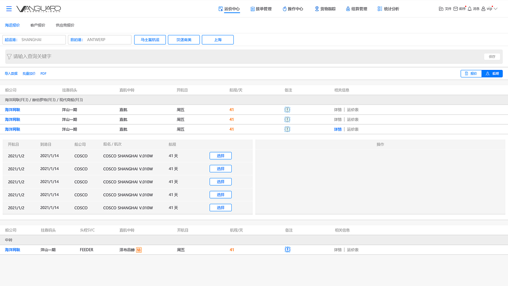The image size is (508, 286).
Task: Click the remark info icon in the 泽布吕赫 row
Action: [x=287, y=250]
